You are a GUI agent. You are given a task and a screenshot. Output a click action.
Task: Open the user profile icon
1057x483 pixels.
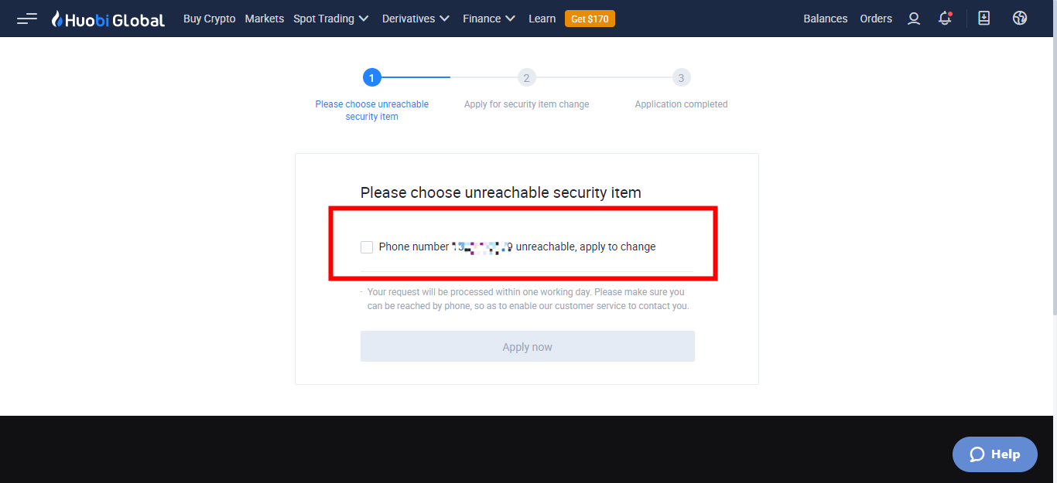914,19
